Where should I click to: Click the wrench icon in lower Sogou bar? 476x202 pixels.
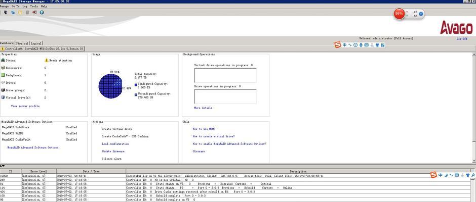click(472, 175)
